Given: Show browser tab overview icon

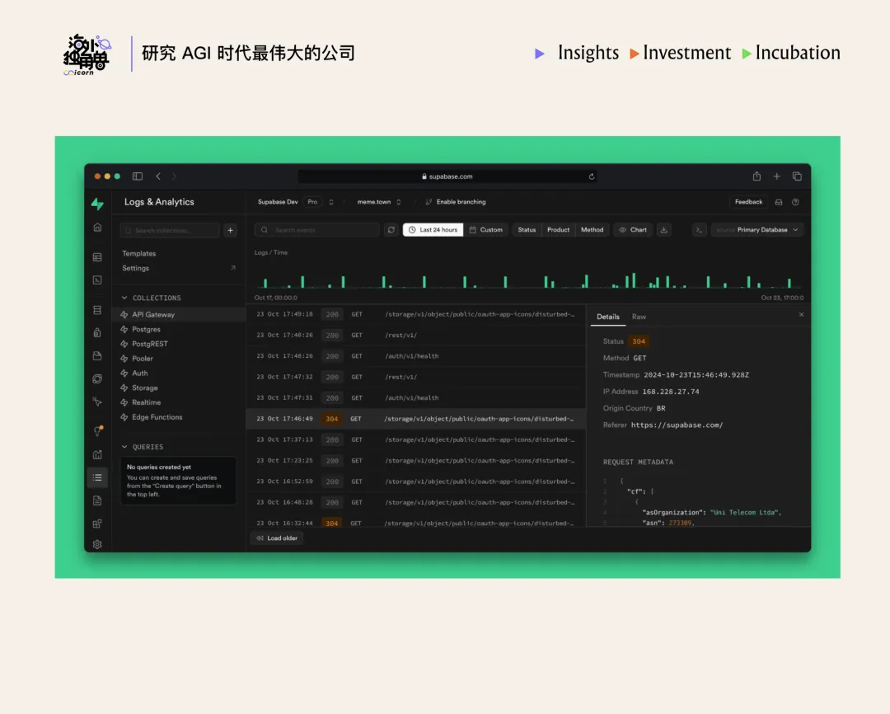Looking at the screenshot, I should (797, 176).
